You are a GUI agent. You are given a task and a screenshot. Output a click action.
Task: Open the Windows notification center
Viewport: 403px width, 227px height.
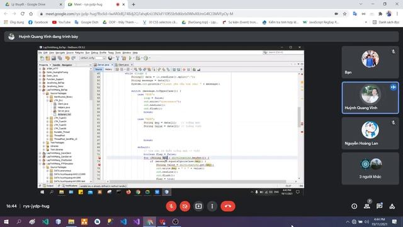(x=395, y=221)
